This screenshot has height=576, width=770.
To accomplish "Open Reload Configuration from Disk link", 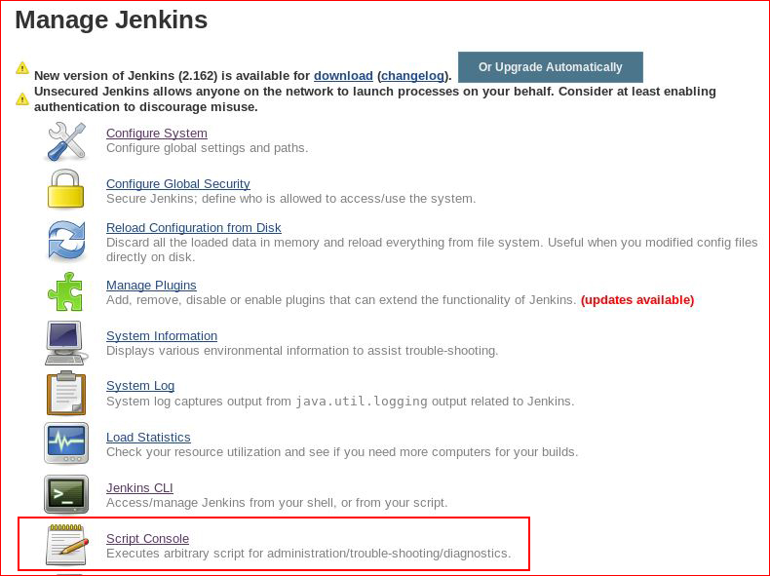I will [194, 228].
